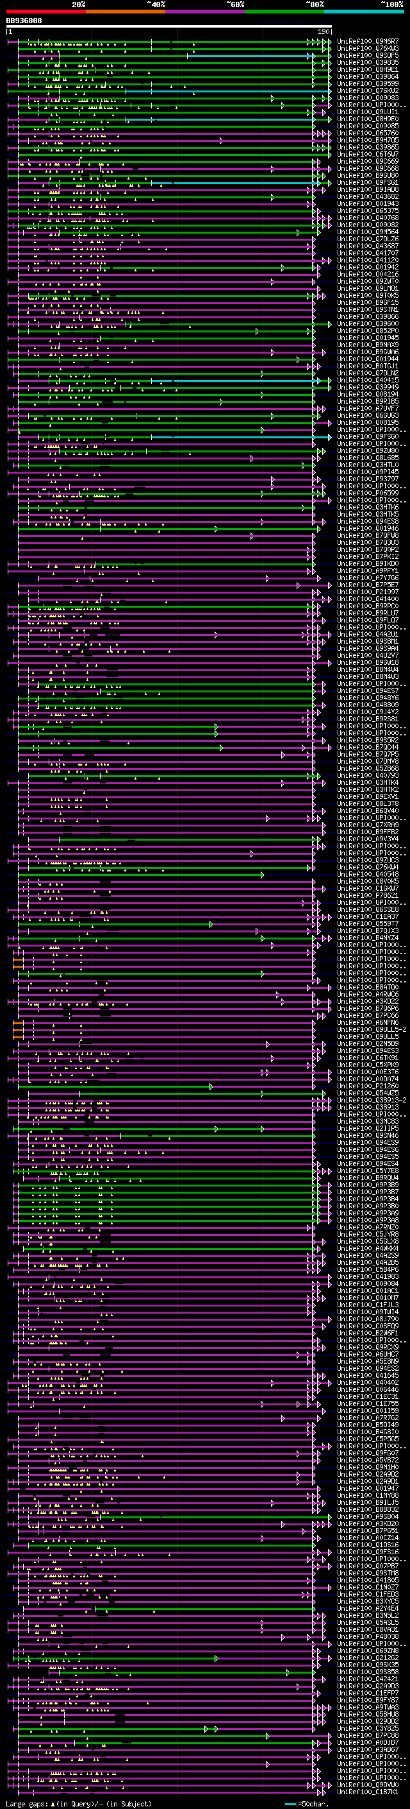
Task: Open hit UniRef100_Q39835
Action: pos(368,62)
